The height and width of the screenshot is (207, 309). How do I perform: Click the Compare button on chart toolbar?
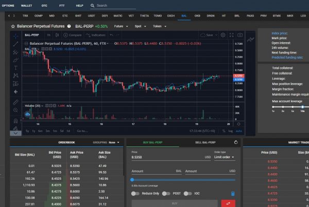[x=73, y=35]
